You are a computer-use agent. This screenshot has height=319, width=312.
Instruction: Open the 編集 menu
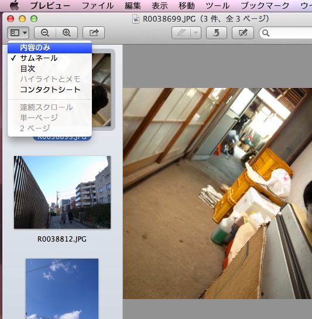[133, 5]
